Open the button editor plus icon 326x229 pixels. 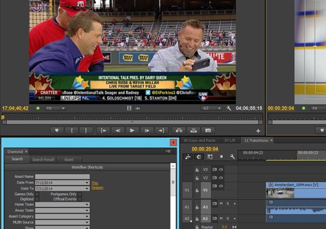point(258,131)
